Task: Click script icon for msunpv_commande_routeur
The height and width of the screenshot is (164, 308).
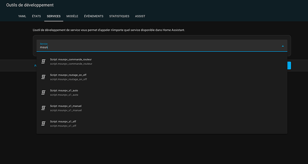Action: (43, 62)
